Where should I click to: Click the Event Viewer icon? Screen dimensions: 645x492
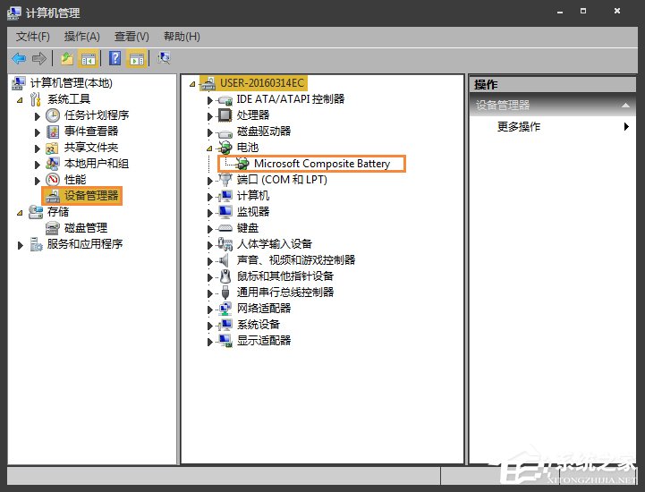53,131
